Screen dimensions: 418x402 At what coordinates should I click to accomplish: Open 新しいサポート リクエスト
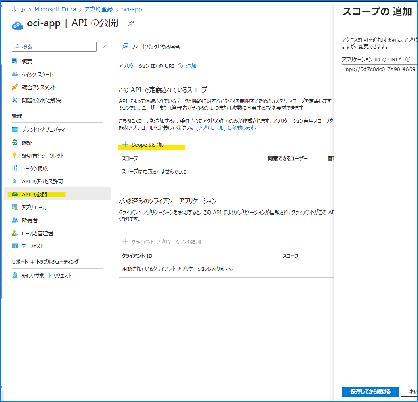pos(47,276)
